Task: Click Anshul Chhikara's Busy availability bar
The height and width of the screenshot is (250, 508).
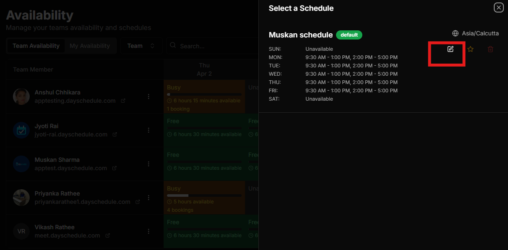Action: click(x=204, y=94)
